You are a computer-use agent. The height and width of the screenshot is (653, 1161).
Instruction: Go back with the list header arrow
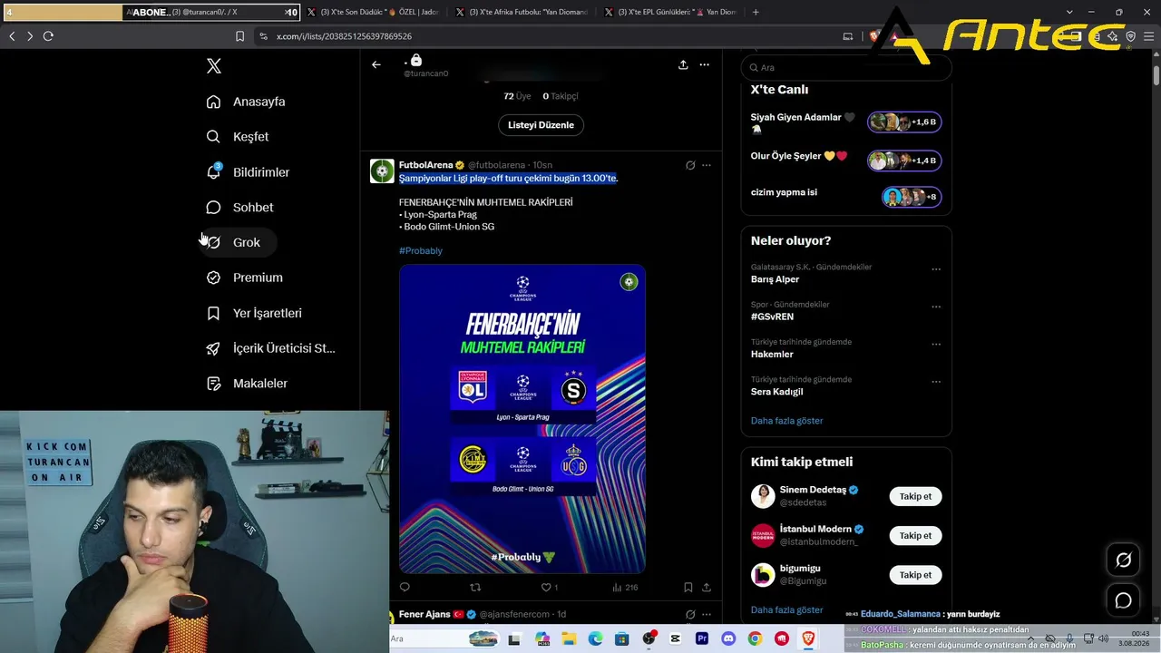click(x=376, y=64)
